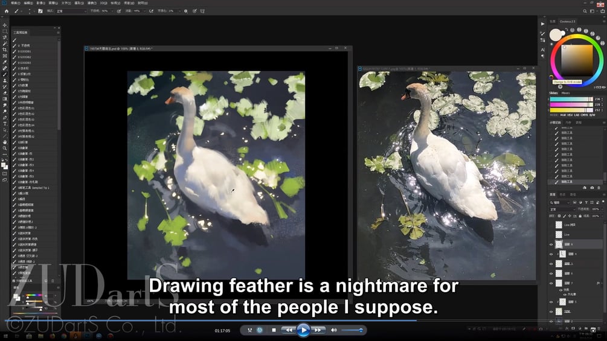Click the video player stop button
Screen dimensions: 607x341
pyautogui.click(x=274, y=330)
